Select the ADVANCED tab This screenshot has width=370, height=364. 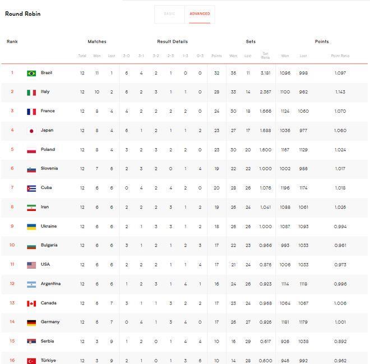[x=200, y=14]
